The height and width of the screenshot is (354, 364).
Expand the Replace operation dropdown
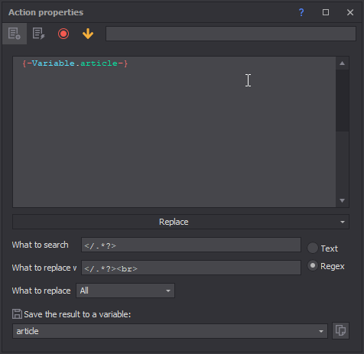[x=180, y=222]
